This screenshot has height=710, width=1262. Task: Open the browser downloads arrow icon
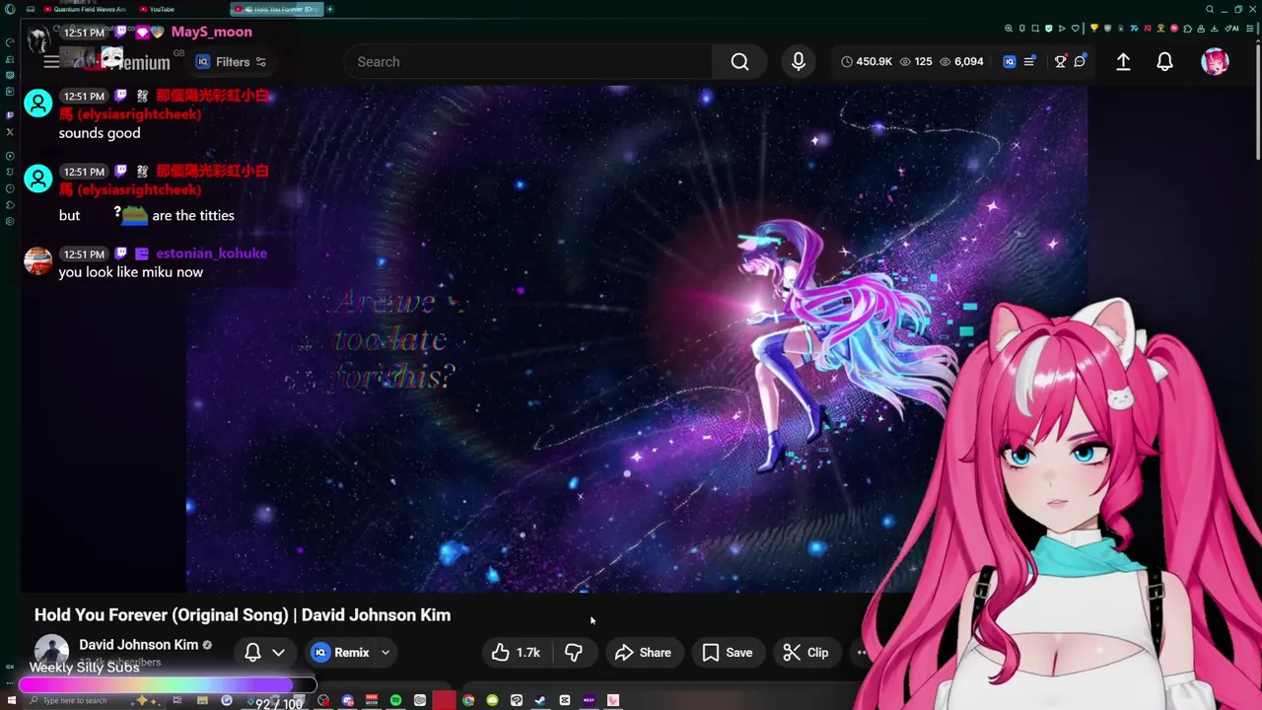pos(1214,28)
